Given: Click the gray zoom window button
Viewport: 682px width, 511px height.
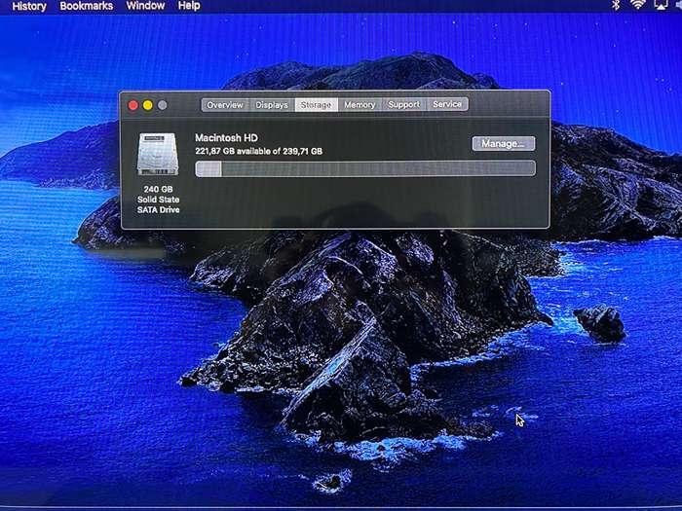Looking at the screenshot, I should [163, 105].
